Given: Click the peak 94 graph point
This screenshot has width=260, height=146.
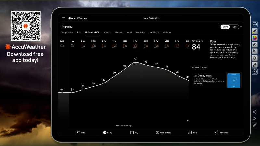Looking at the screenshot, I should coord(135,62).
